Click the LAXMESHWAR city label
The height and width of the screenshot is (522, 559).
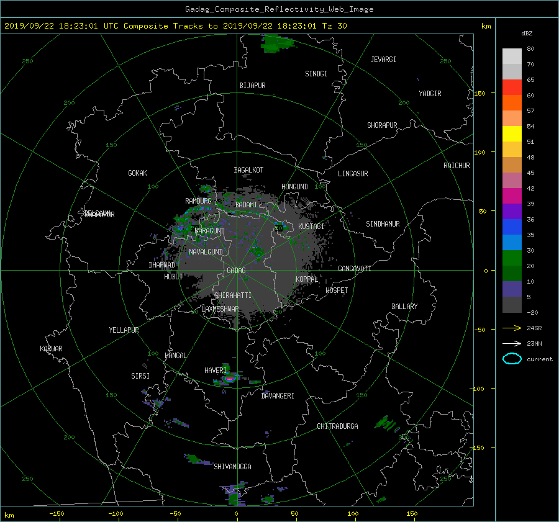(x=220, y=309)
